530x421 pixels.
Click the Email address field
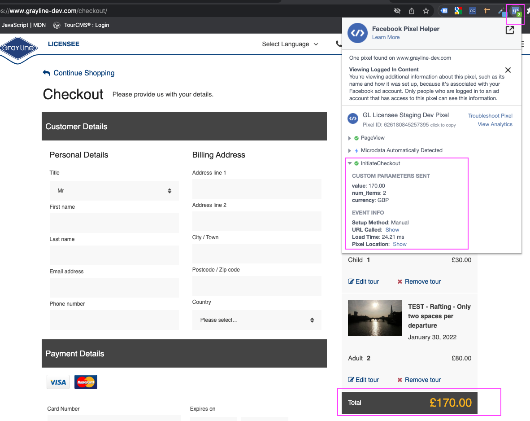[114, 288]
